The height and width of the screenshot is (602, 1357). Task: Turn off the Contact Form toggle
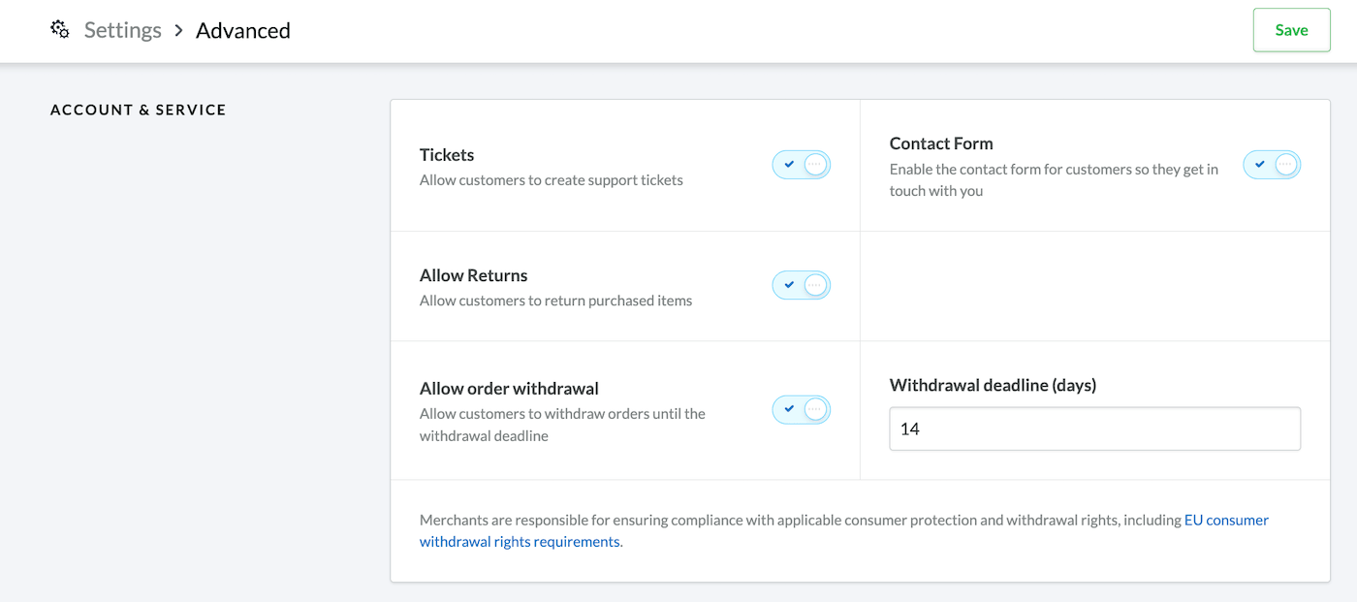tap(1272, 165)
